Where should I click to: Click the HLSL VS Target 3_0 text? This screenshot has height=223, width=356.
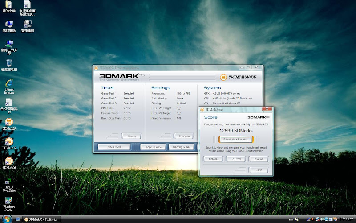[x=166, y=108]
